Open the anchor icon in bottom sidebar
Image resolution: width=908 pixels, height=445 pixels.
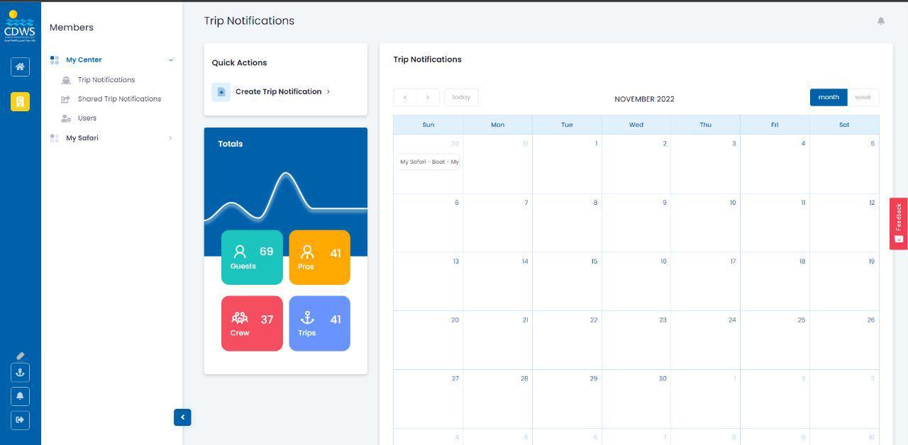tap(20, 373)
